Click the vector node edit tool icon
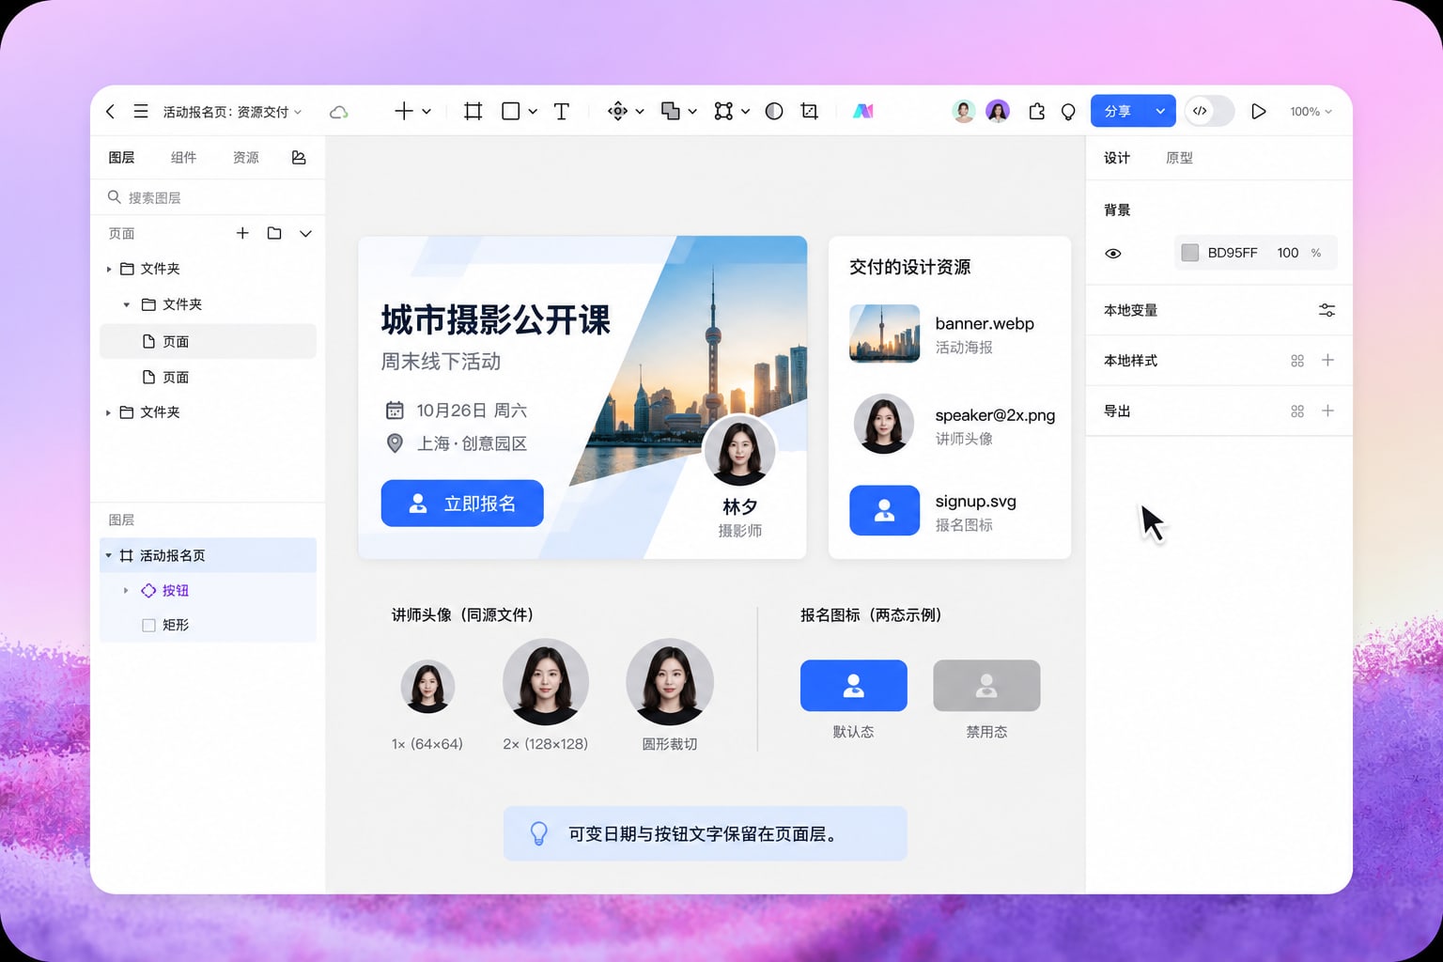1443x962 pixels. [723, 111]
